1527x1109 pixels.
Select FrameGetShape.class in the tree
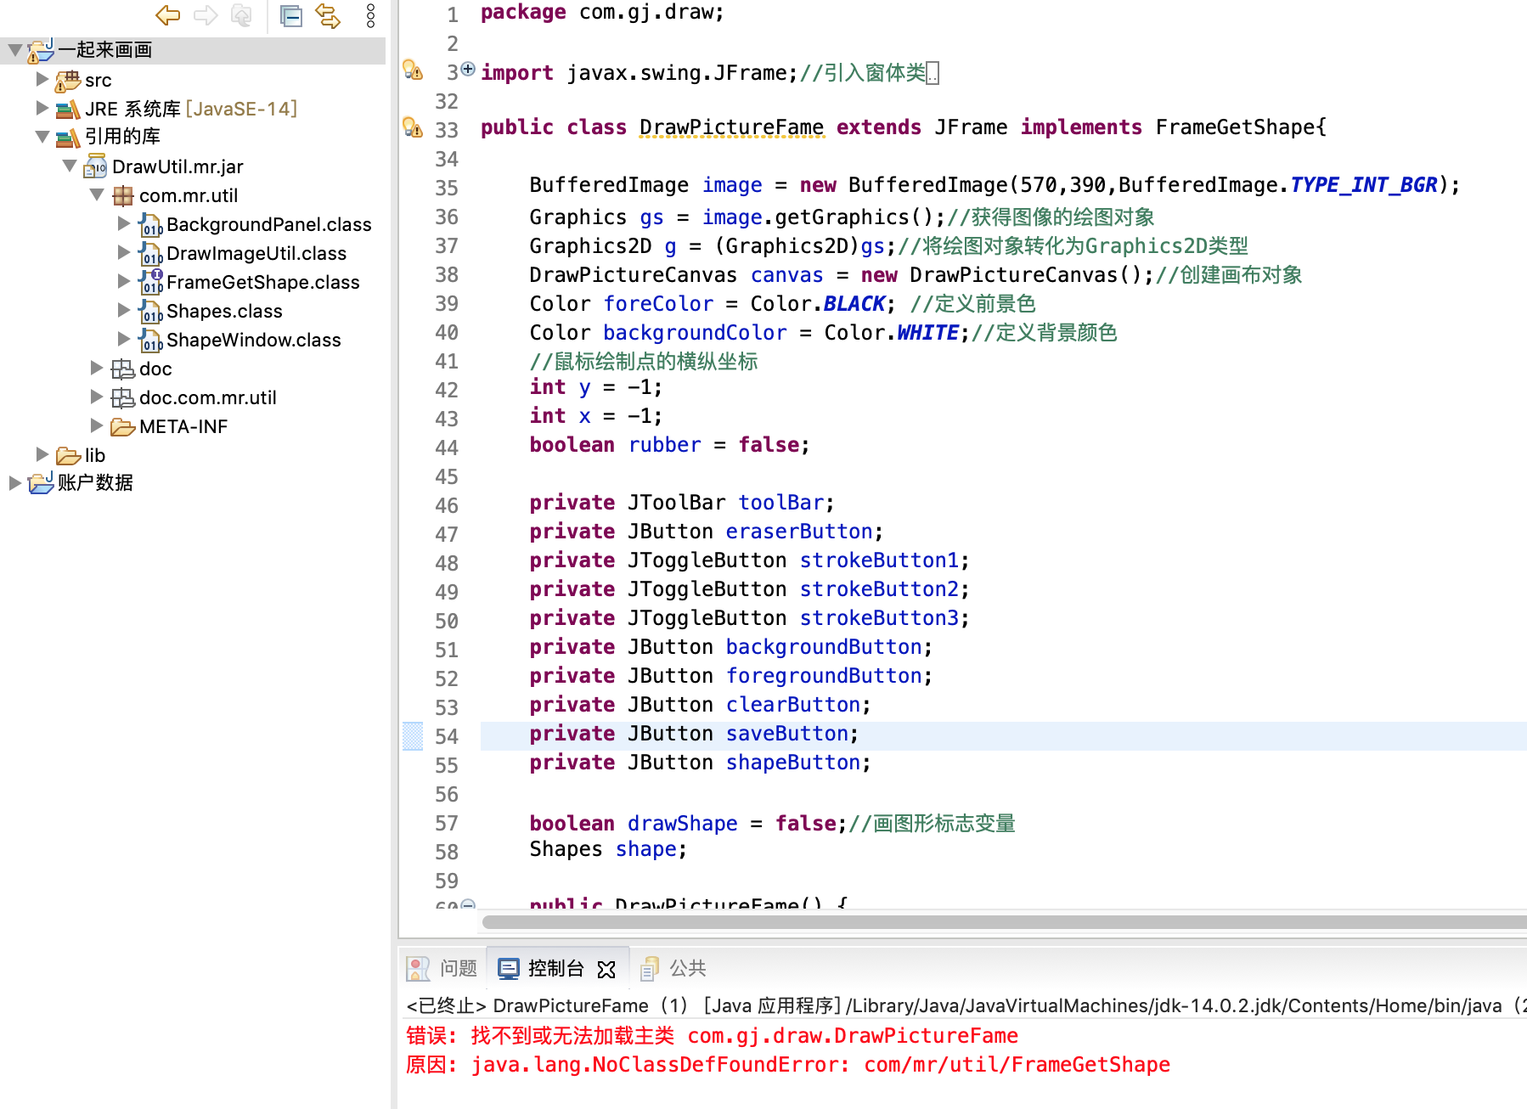[x=263, y=282]
